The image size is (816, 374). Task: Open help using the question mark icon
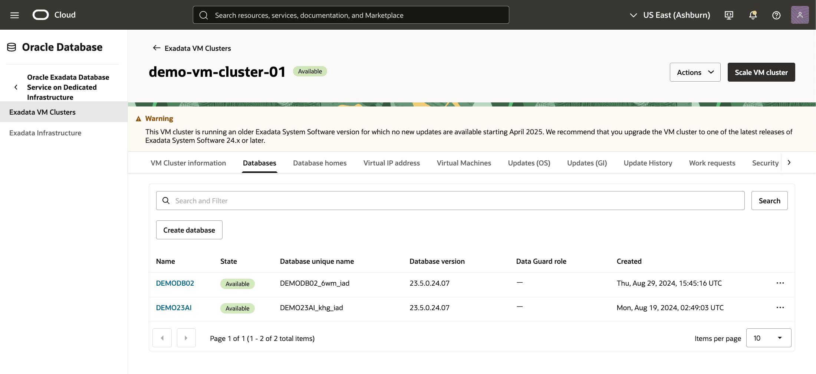click(776, 15)
